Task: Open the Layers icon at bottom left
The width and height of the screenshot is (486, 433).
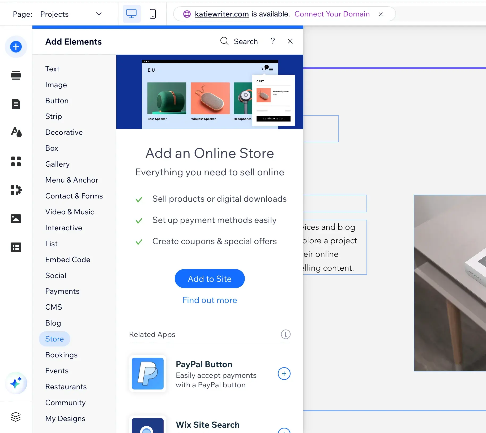Action: tap(16, 417)
